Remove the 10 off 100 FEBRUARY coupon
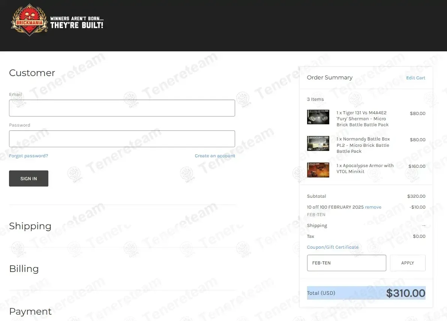447x321 pixels. [x=373, y=207]
